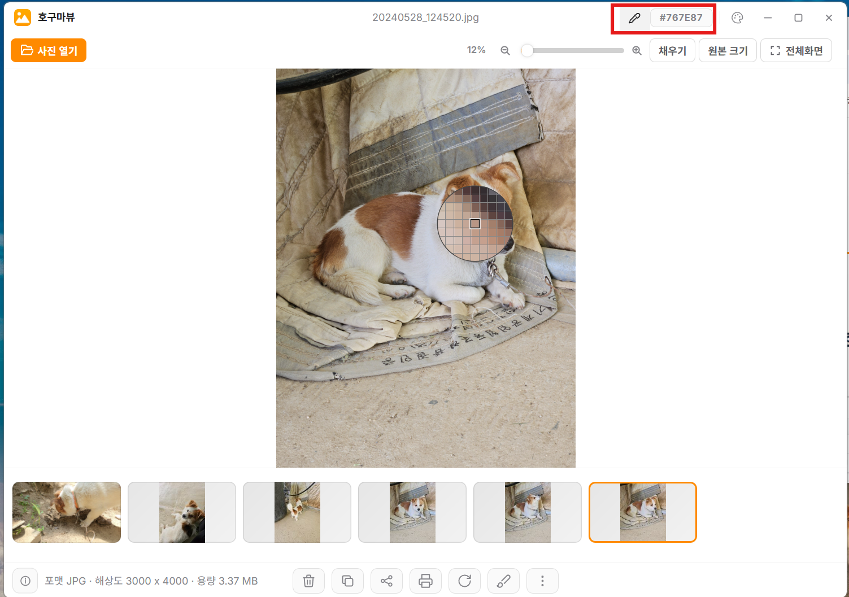Open the more options vertical dots menu
The height and width of the screenshot is (597, 849).
542,581
